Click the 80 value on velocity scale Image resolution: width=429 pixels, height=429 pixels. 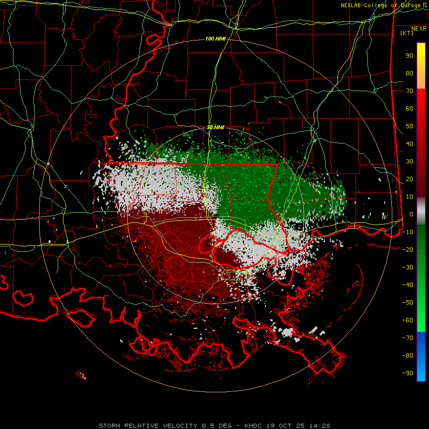point(409,73)
